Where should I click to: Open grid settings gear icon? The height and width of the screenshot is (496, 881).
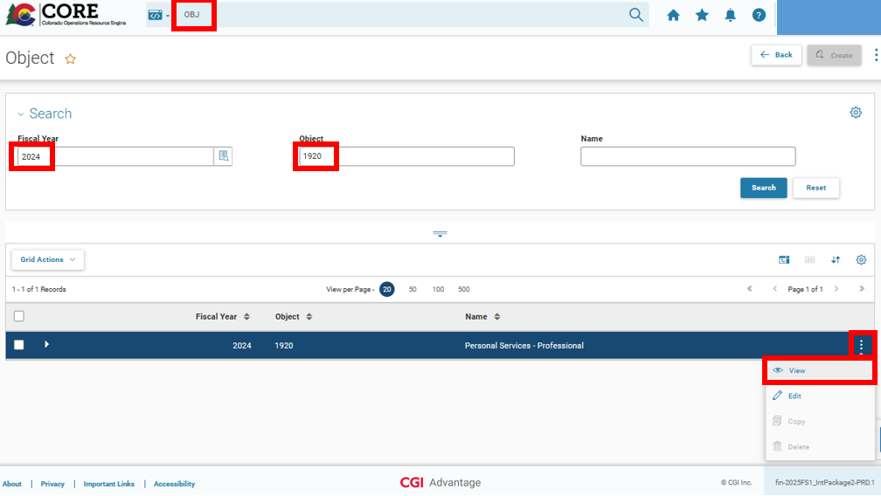862,259
